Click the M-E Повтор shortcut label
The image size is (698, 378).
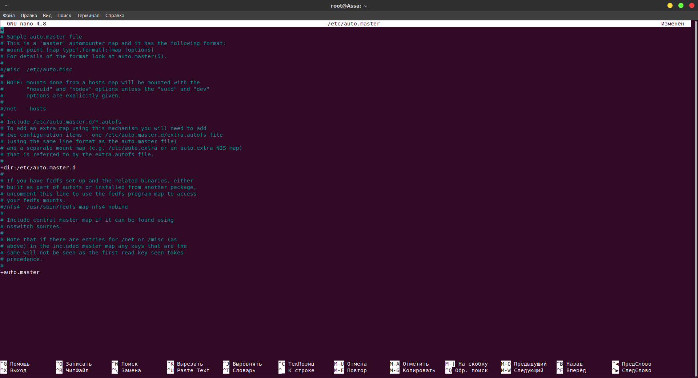(x=350, y=370)
